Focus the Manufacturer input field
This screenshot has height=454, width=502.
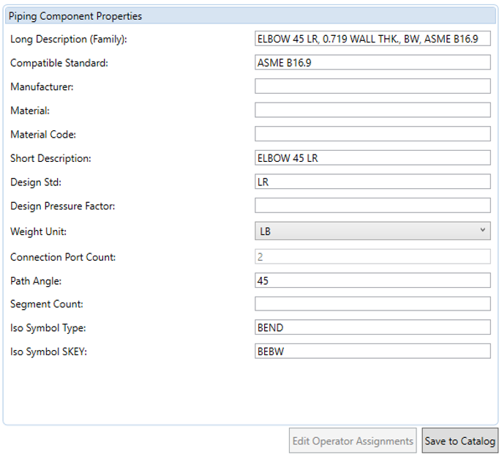[372, 86]
